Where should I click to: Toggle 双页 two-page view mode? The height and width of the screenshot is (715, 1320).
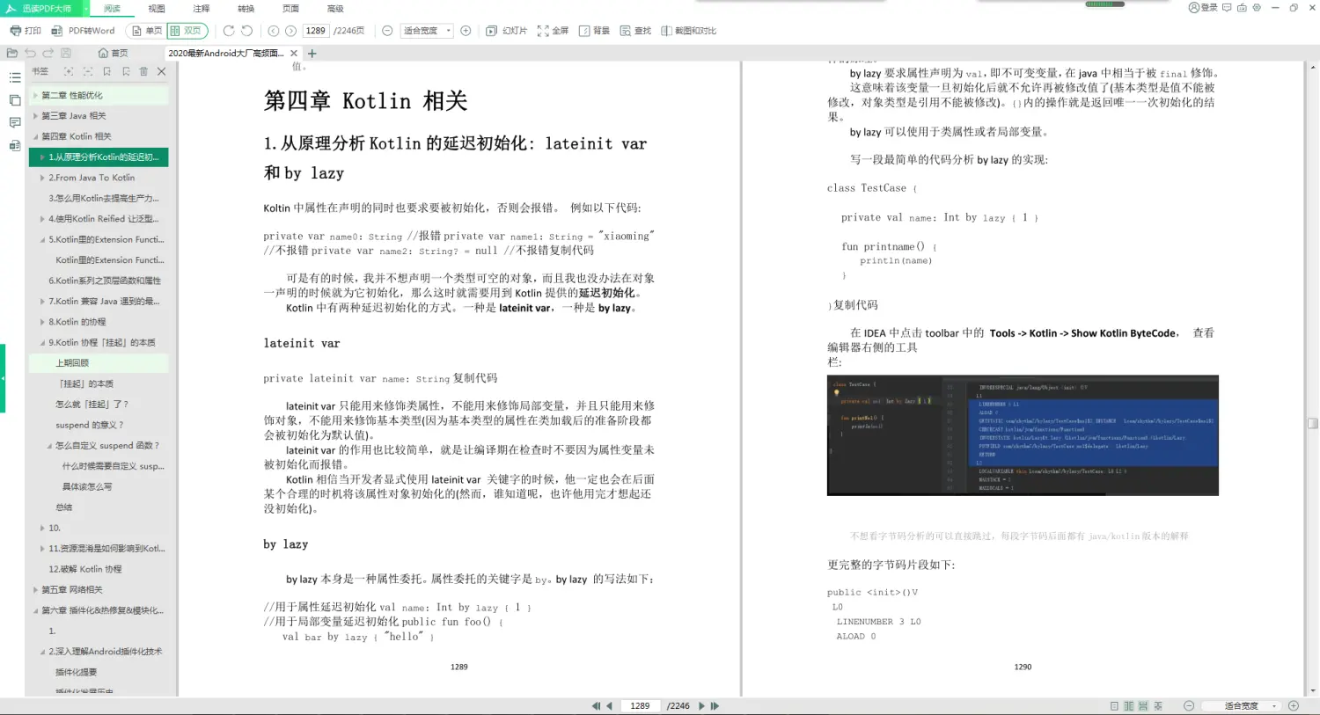[x=185, y=29]
